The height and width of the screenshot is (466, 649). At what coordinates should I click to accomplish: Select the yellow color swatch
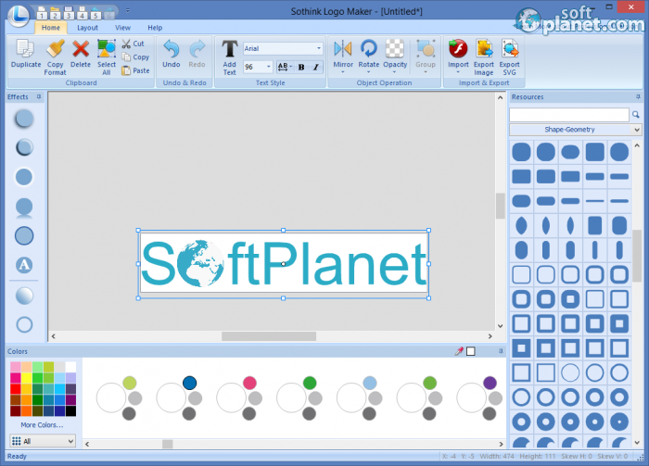[x=27, y=378]
